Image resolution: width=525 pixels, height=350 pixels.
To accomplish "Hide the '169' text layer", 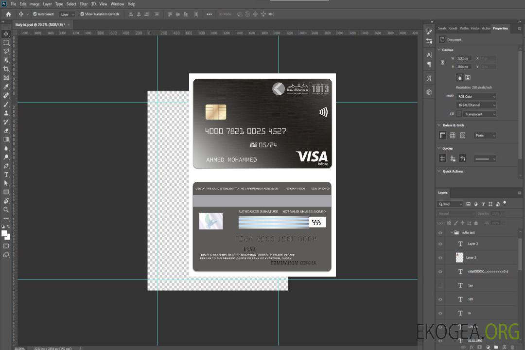I will pyautogui.click(x=440, y=299).
